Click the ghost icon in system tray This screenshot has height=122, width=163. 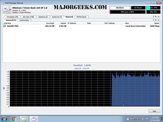tap(128, 119)
